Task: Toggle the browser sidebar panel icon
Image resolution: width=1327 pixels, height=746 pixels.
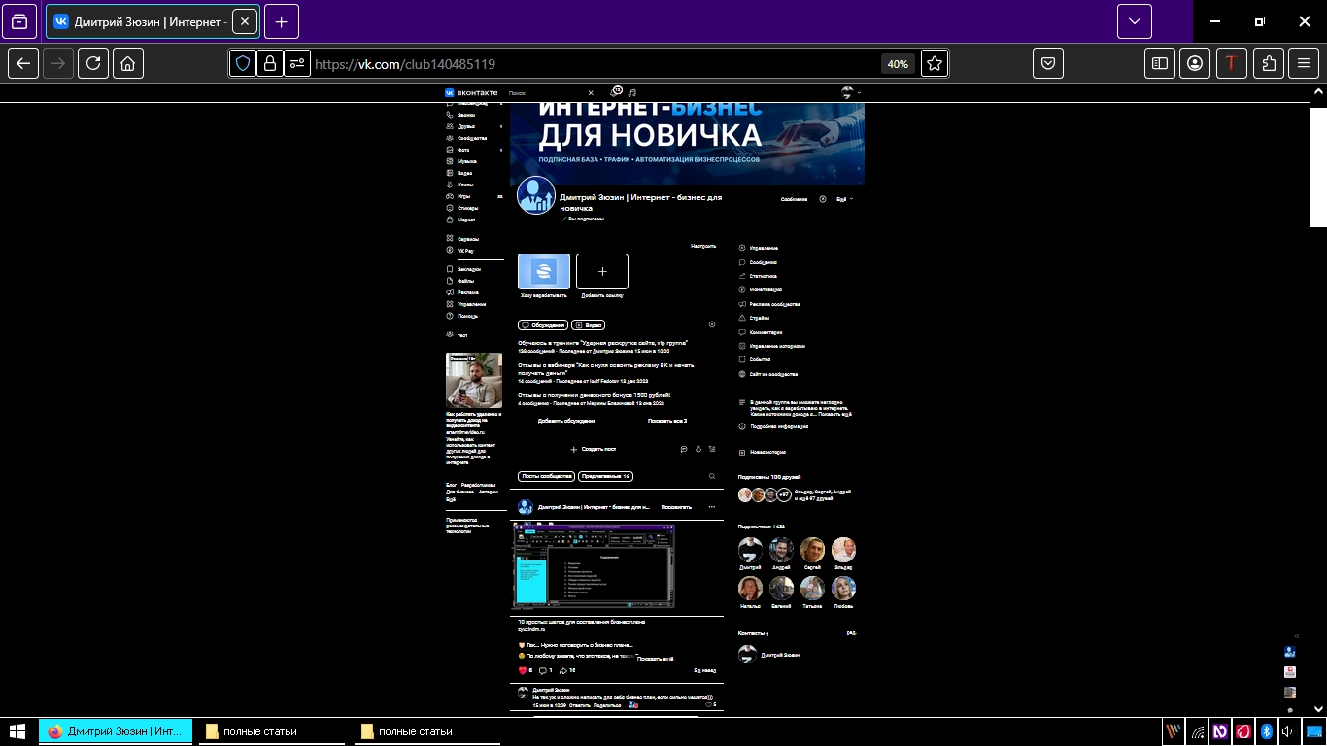Action: click(1159, 63)
